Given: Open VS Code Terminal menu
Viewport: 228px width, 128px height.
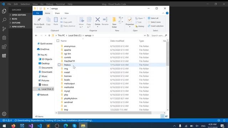Looking at the screenshot, I should [x=60, y=4].
